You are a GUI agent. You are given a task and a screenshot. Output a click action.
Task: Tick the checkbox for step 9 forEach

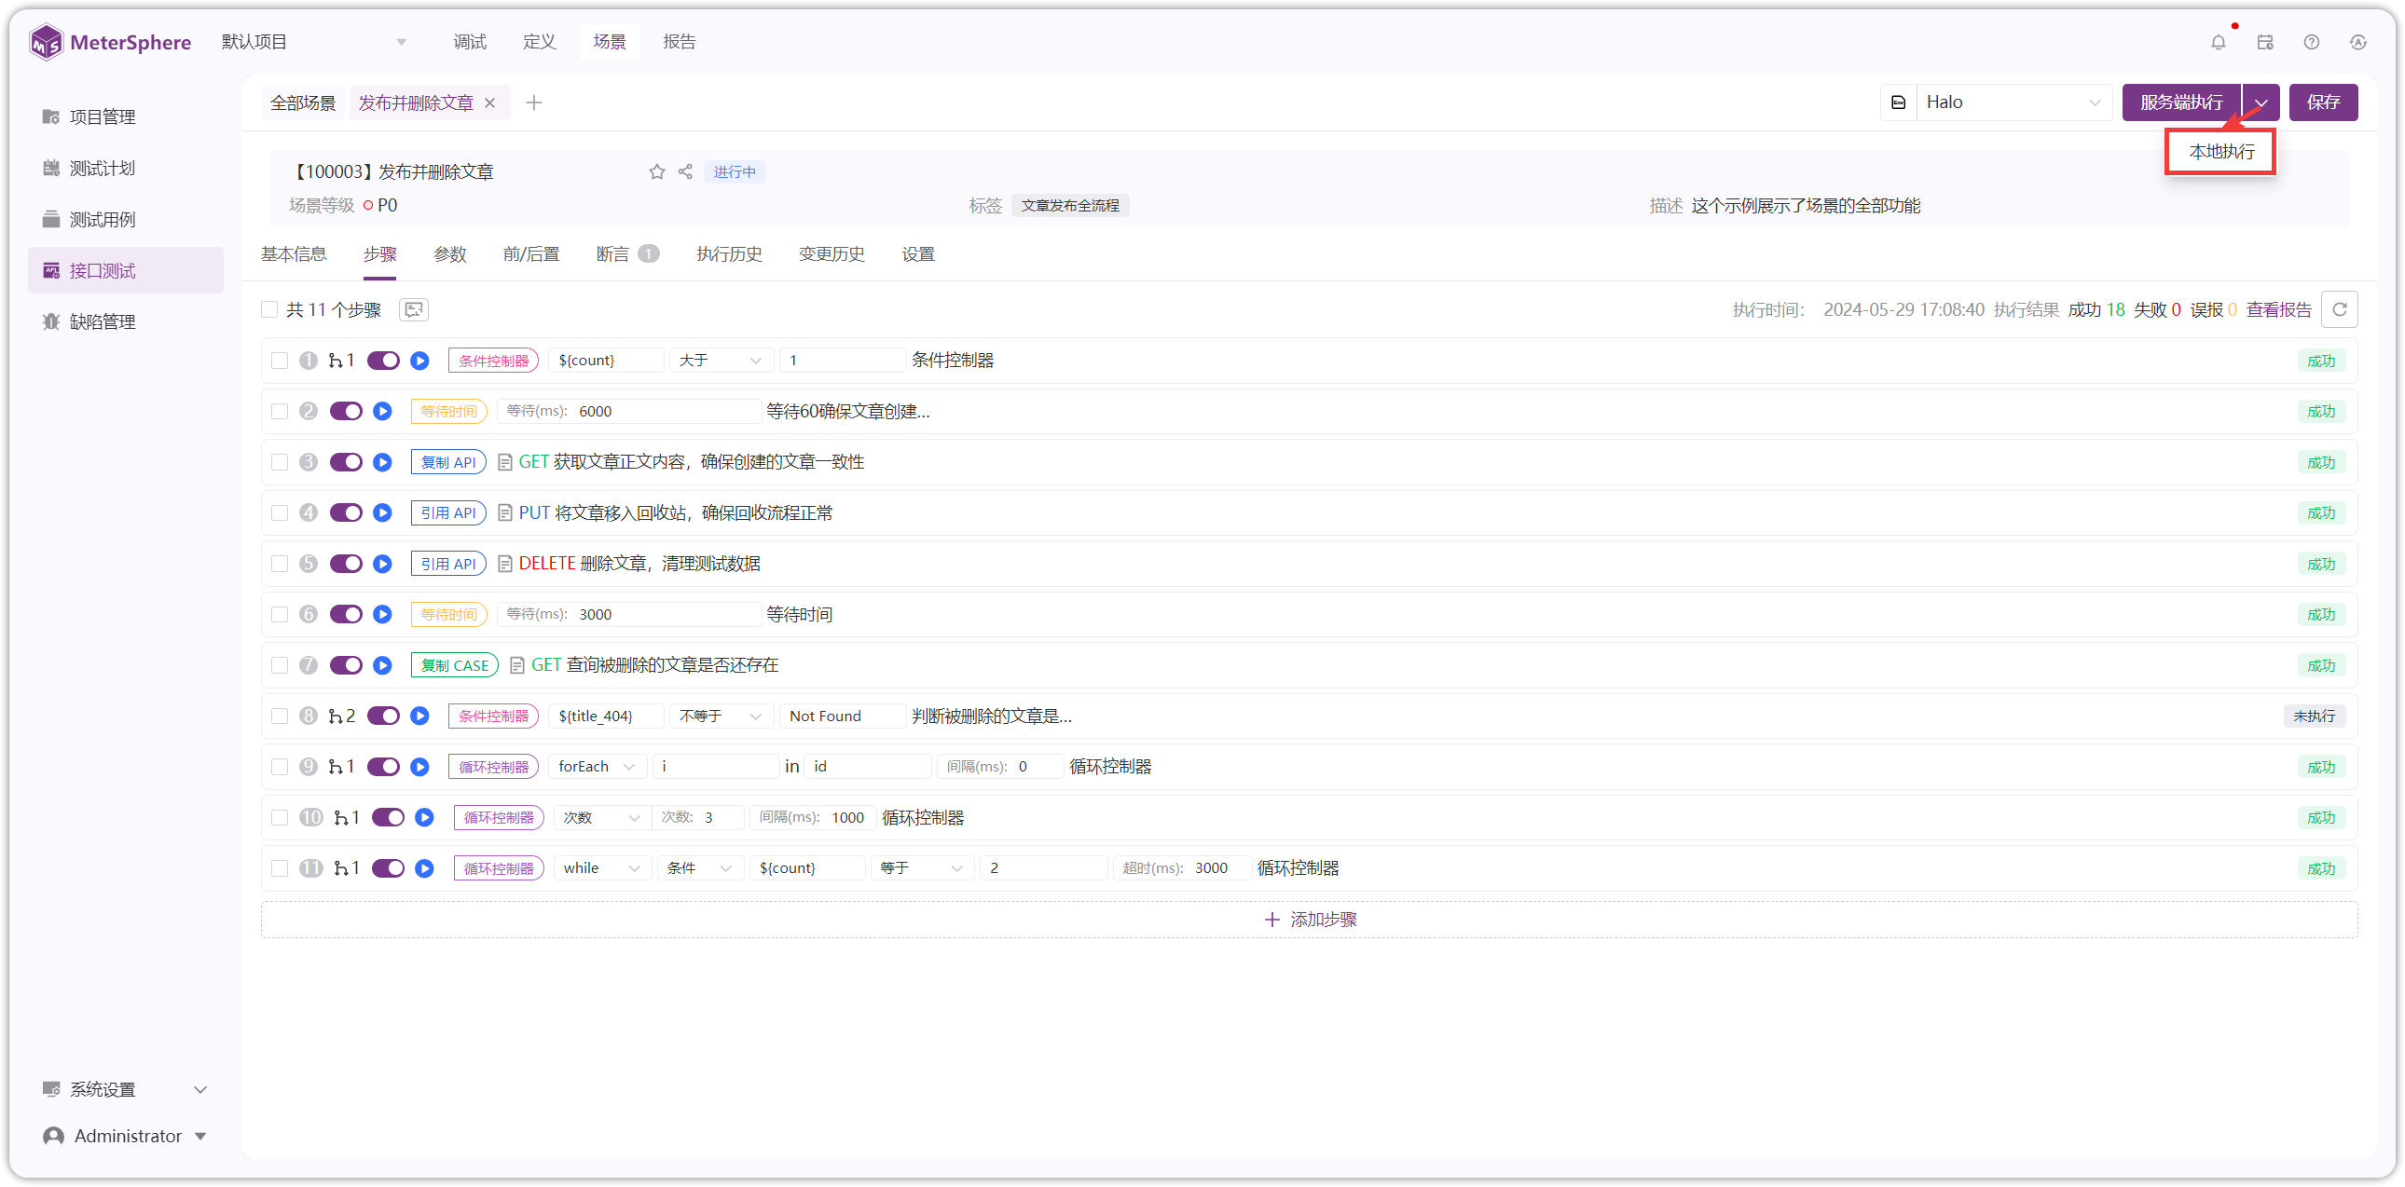click(279, 767)
